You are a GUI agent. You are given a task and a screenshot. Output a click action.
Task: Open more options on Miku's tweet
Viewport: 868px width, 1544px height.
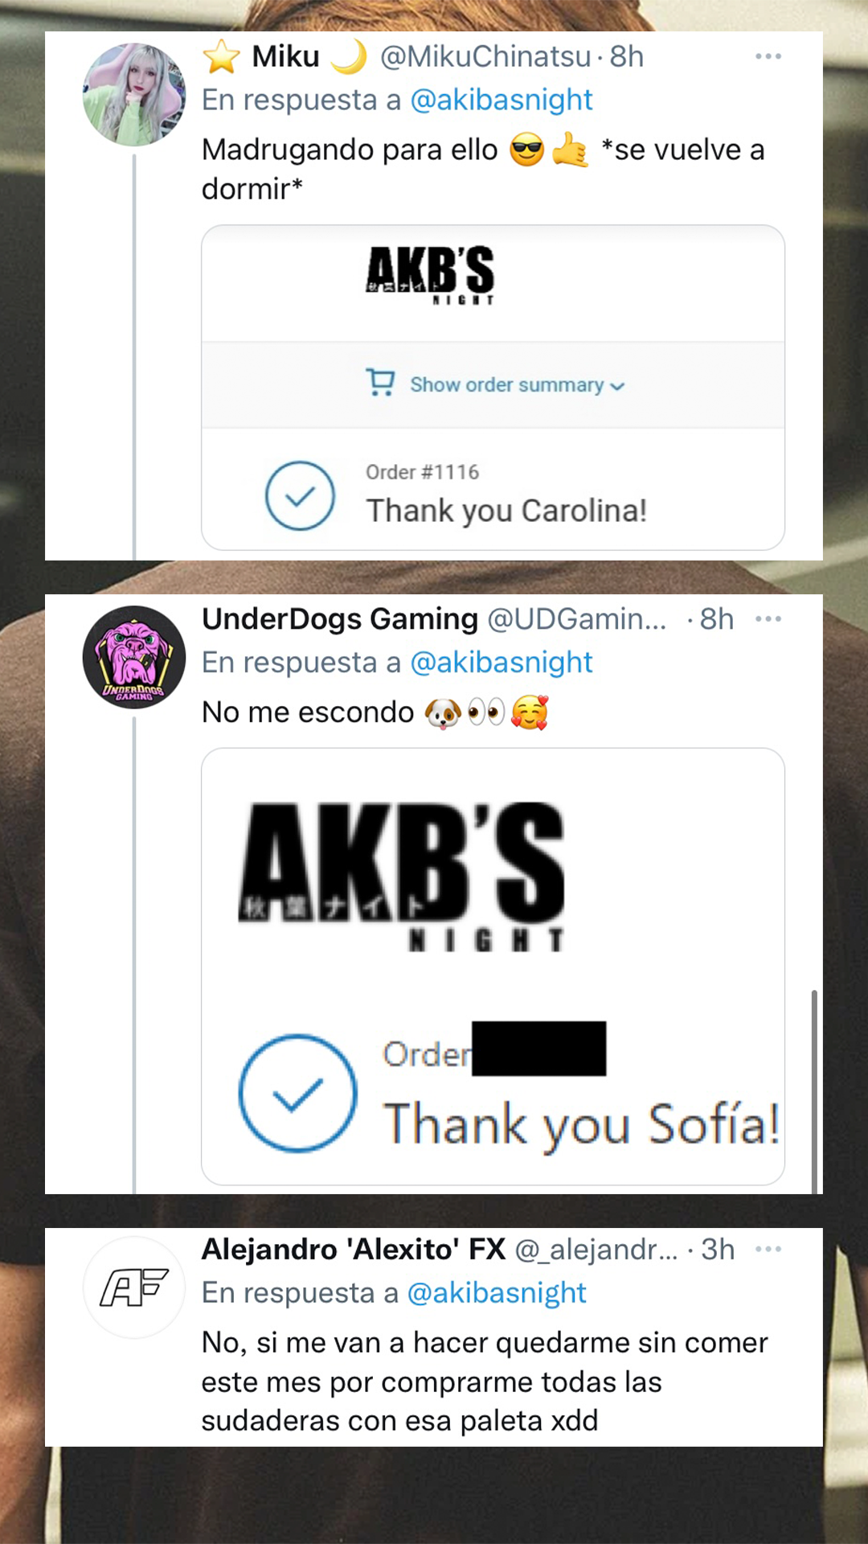(768, 56)
